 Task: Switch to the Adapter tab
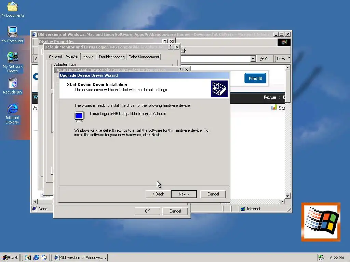click(72, 56)
